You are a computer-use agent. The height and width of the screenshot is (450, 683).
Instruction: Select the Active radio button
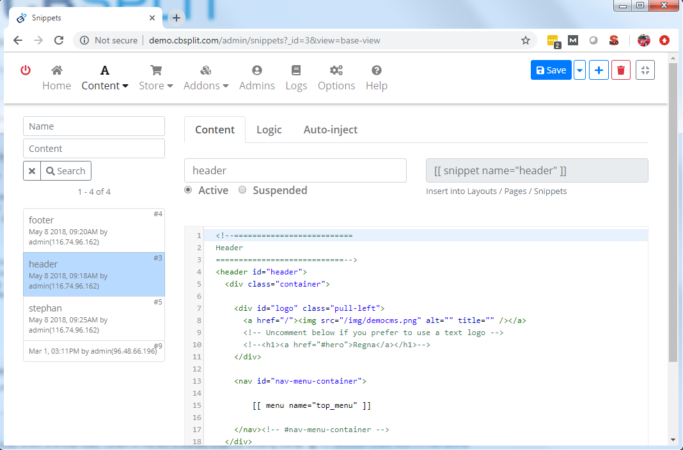pos(188,190)
